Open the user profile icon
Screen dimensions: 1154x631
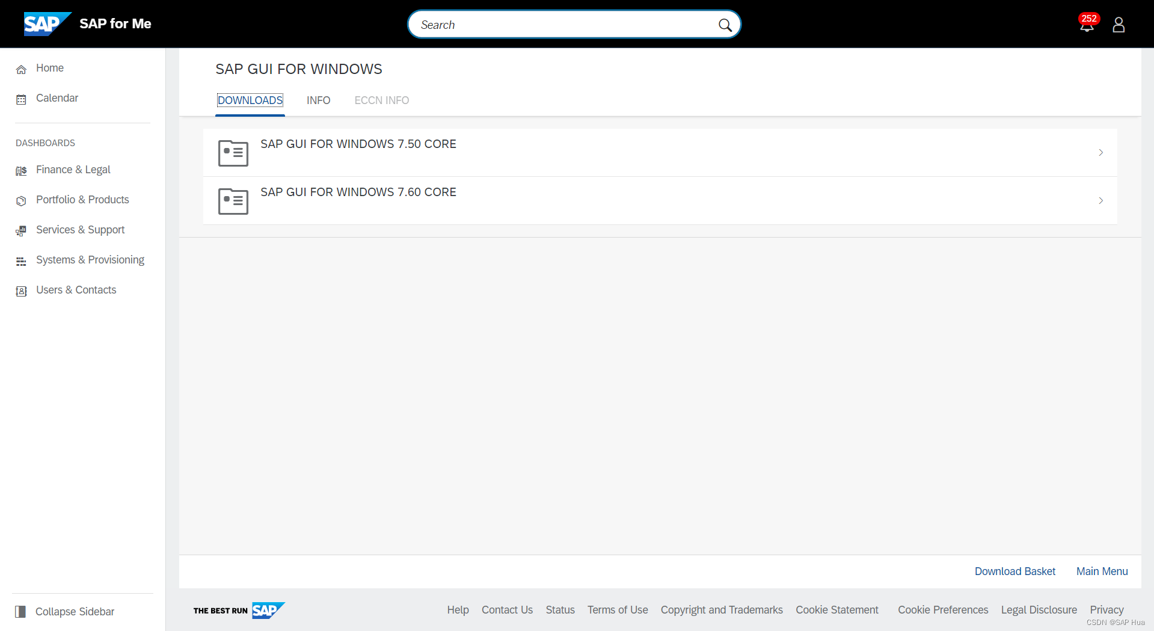click(x=1119, y=25)
